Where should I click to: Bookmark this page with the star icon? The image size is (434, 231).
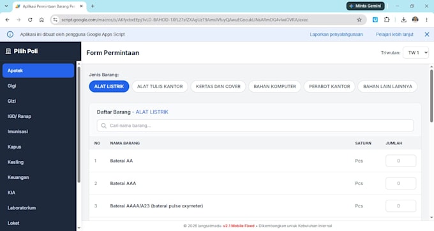click(x=359, y=20)
